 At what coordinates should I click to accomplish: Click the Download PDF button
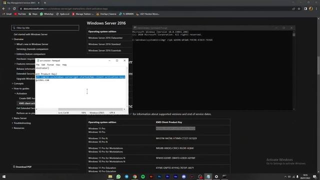pos(22,166)
